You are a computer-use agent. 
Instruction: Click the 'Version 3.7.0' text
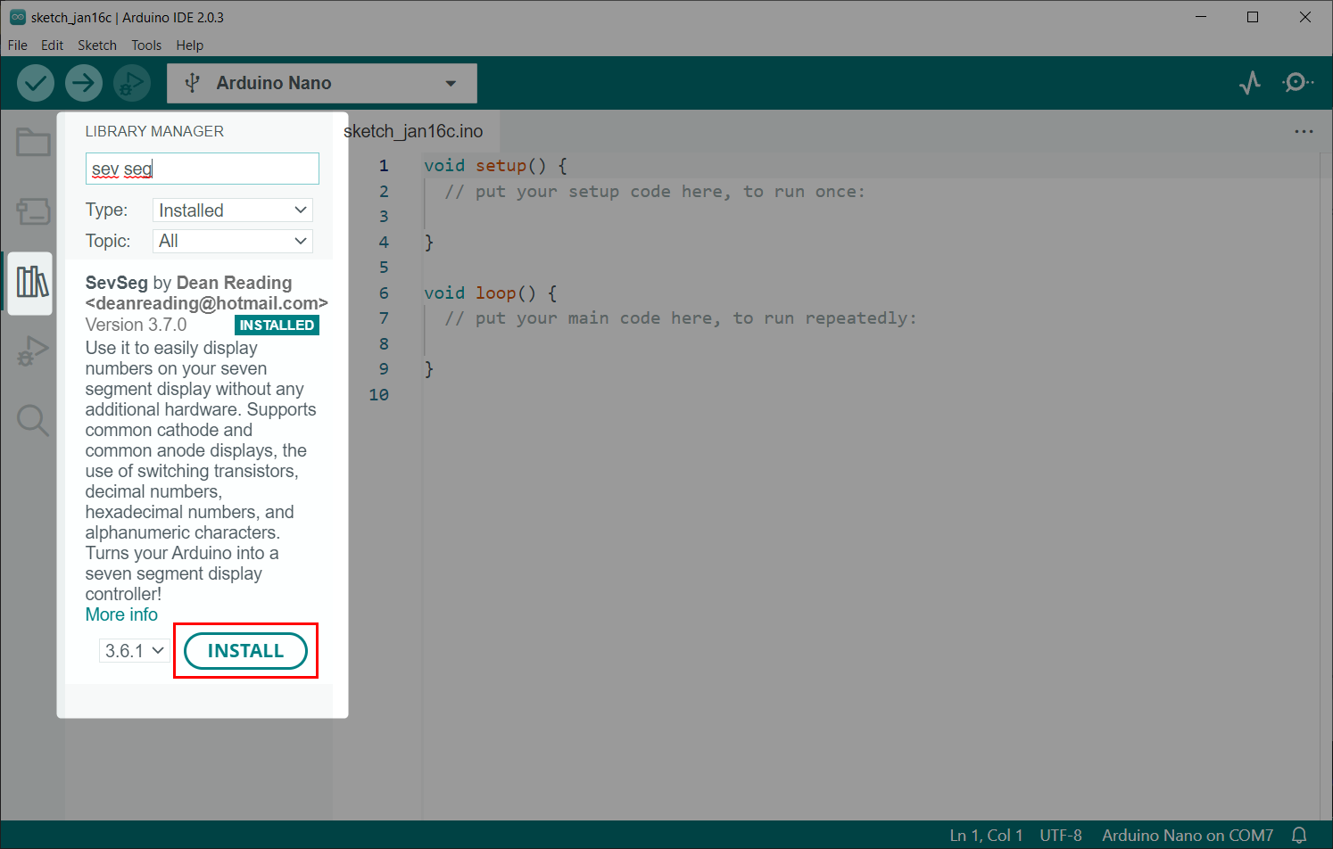pos(136,325)
